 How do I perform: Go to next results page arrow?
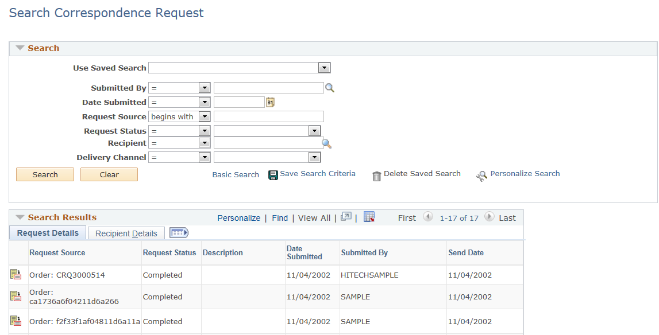(x=489, y=217)
